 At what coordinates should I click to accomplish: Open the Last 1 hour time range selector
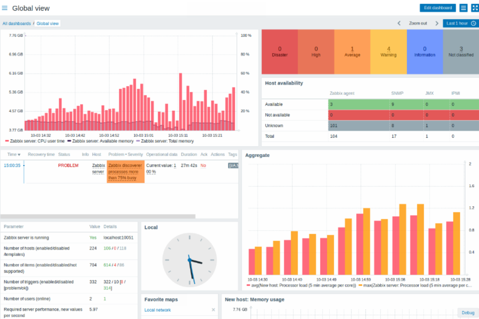tap(457, 23)
